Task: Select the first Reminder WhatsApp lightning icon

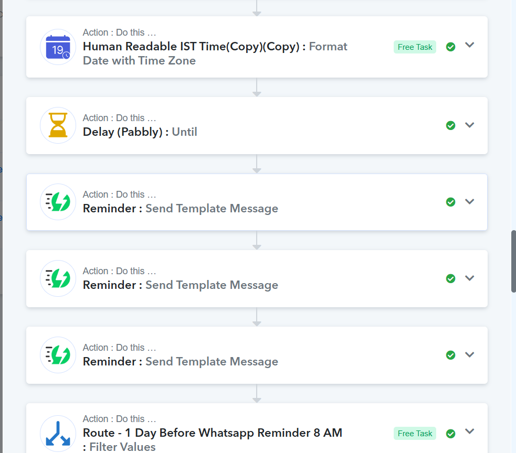Action: 58,202
